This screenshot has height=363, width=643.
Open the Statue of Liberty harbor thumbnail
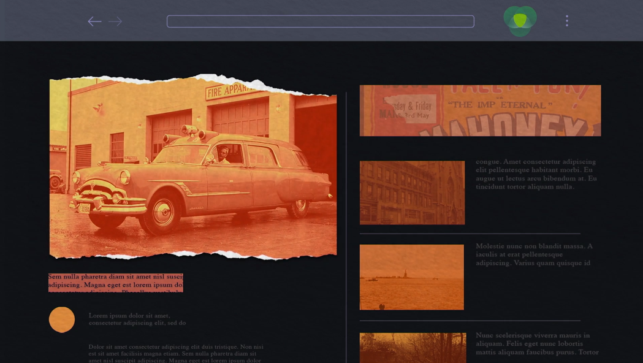412,277
